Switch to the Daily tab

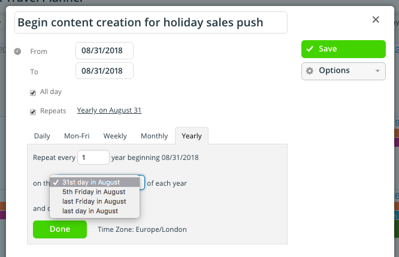[42, 136]
